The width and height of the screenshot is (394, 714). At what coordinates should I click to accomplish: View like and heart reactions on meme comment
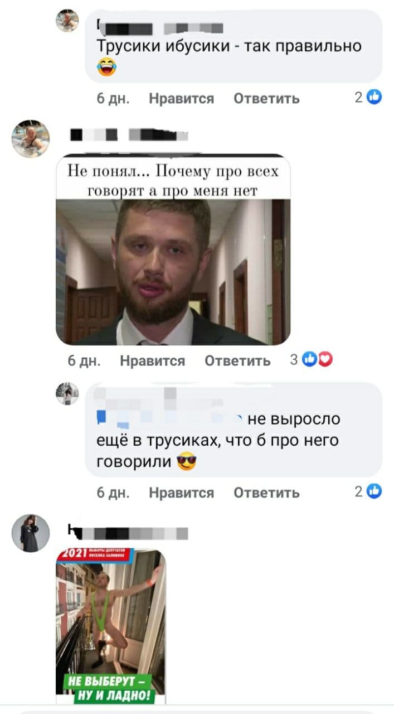[312, 360]
